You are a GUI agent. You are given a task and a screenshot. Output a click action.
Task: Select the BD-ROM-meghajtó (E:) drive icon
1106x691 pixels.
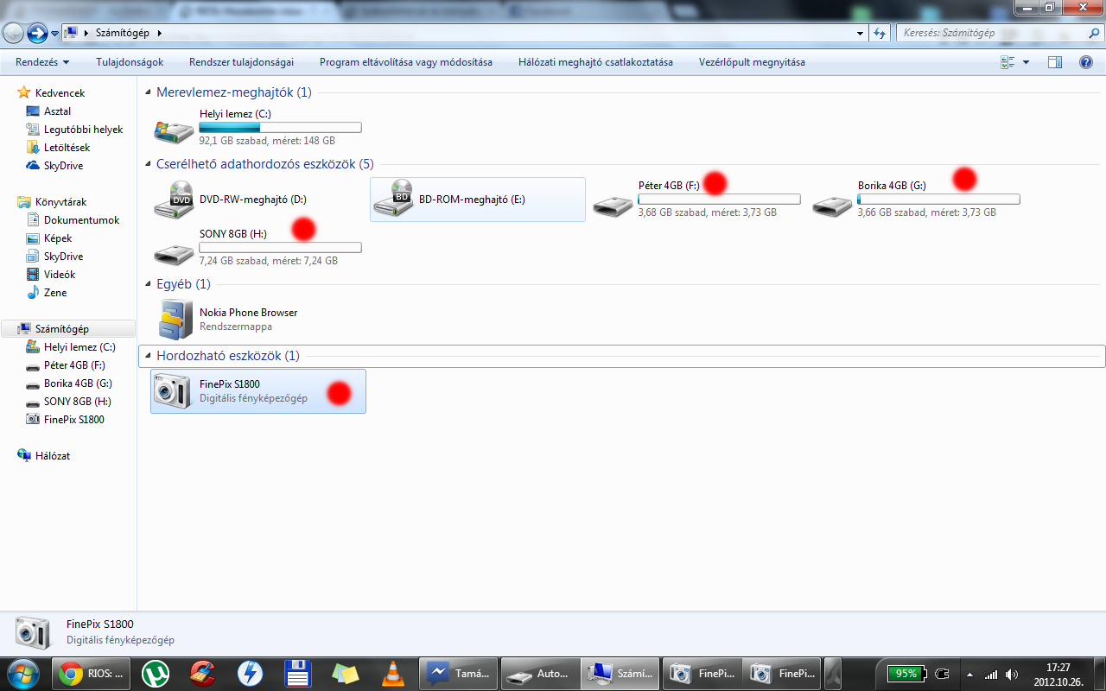click(x=393, y=200)
